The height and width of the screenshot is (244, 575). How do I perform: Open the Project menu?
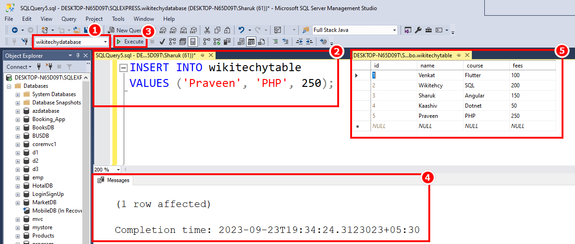(x=94, y=19)
